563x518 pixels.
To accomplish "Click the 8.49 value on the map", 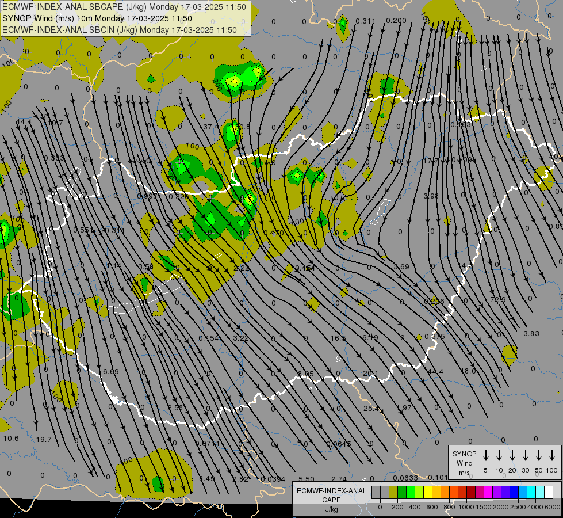I will (x=207, y=479).
